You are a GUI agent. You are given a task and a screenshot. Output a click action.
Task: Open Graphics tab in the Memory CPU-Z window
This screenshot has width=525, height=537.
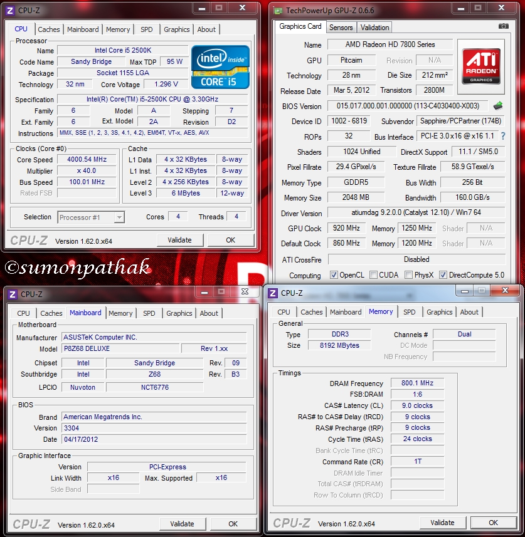[439, 312]
